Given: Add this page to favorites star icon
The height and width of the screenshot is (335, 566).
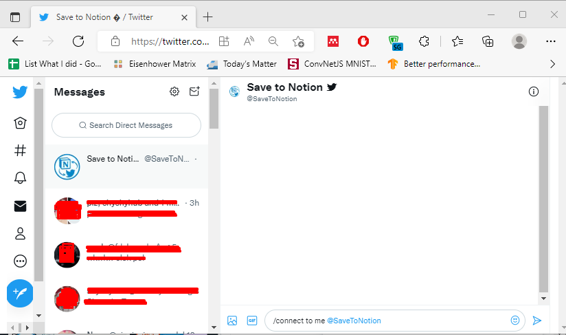Looking at the screenshot, I should (298, 41).
